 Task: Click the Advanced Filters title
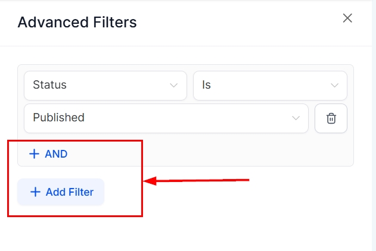pos(77,23)
